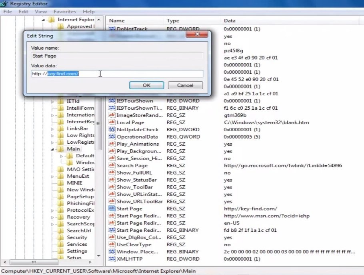
Task: Select the PhishingFilter tree key
Action: point(80,203)
